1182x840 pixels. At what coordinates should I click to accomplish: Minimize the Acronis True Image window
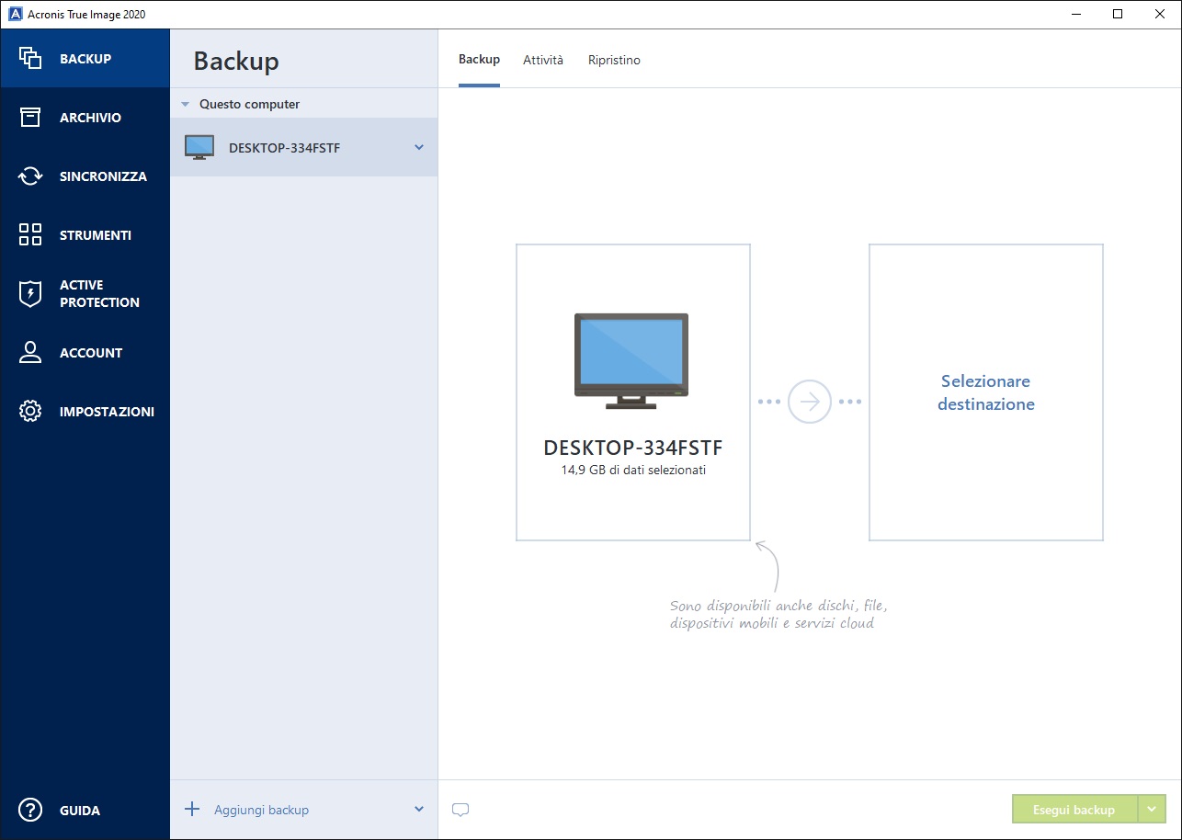pyautogui.click(x=1074, y=14)
